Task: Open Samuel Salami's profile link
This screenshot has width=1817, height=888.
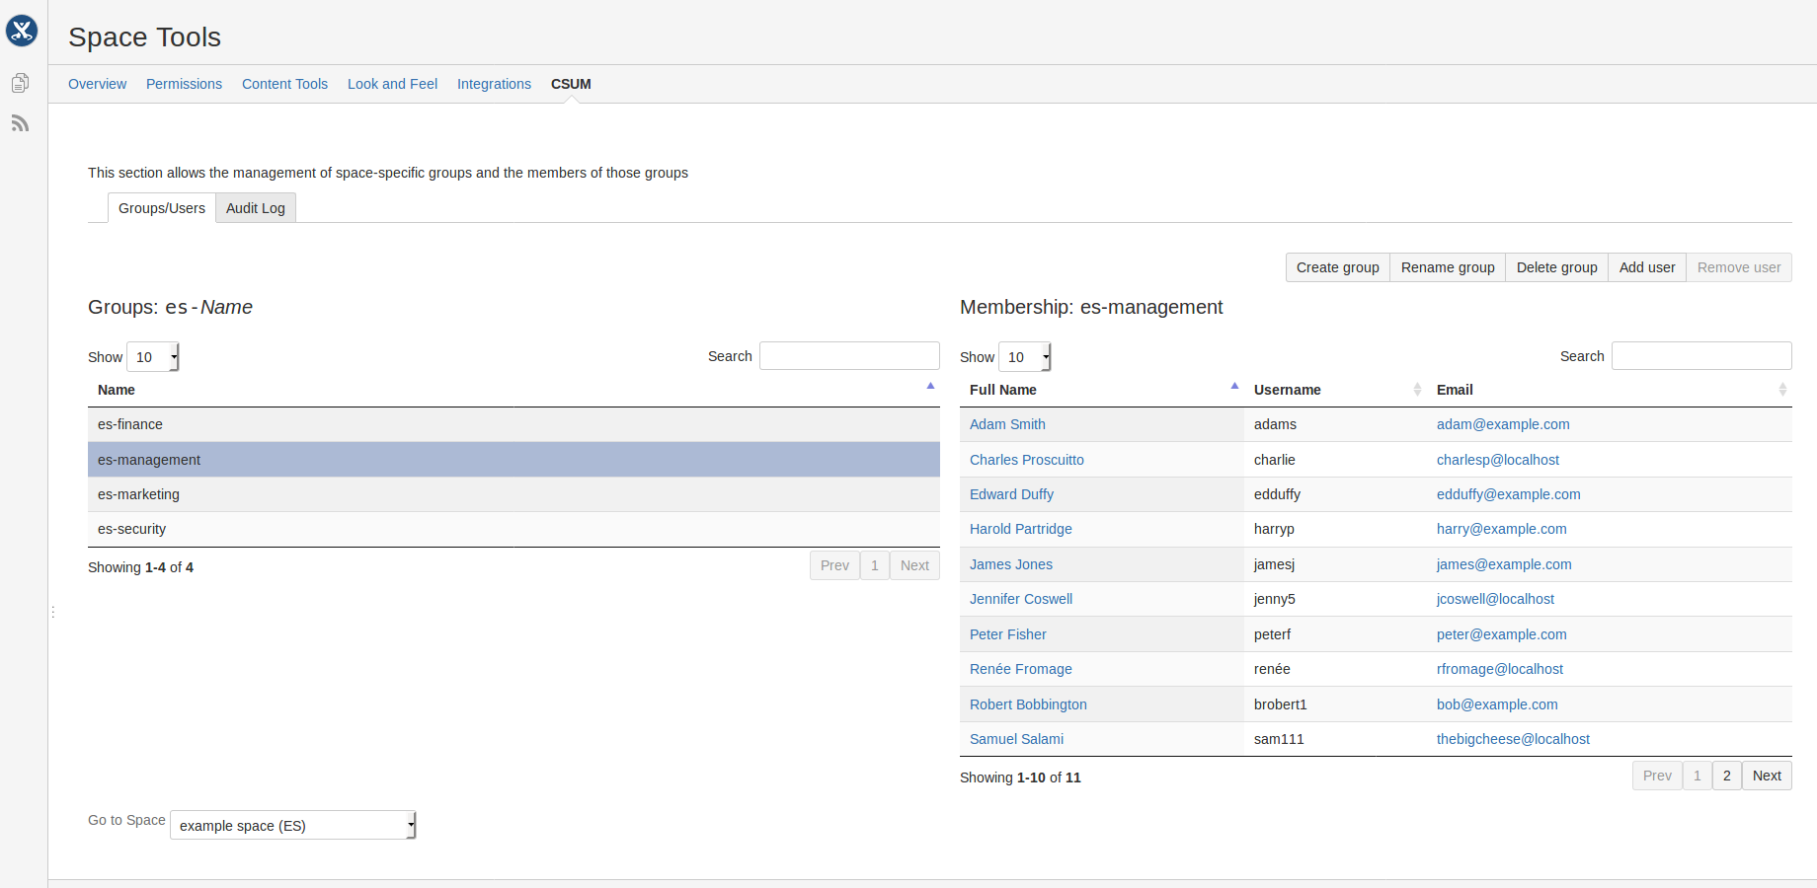Action: coord(1016,739)
